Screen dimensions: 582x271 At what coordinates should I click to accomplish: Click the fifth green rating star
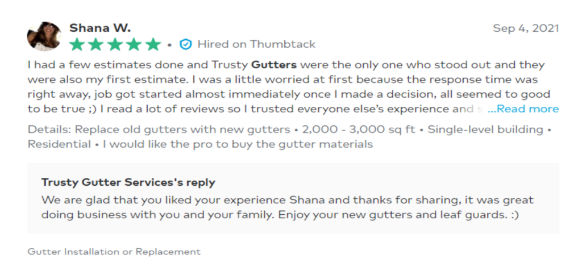click(x=153, y=44)
